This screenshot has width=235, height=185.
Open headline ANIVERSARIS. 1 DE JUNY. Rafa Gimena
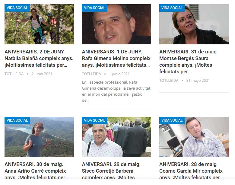116,58
